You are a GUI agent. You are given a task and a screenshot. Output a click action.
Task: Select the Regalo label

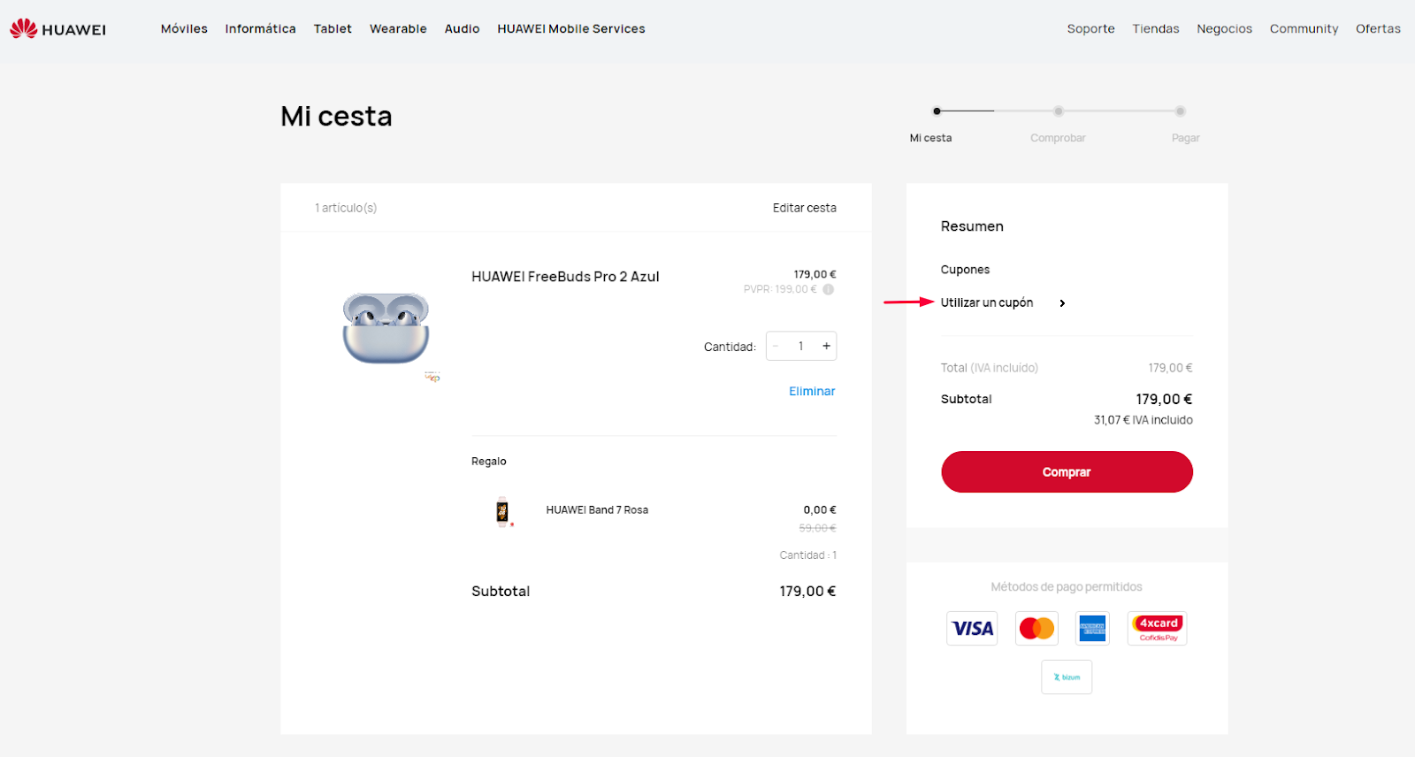[x=488, y=462]
